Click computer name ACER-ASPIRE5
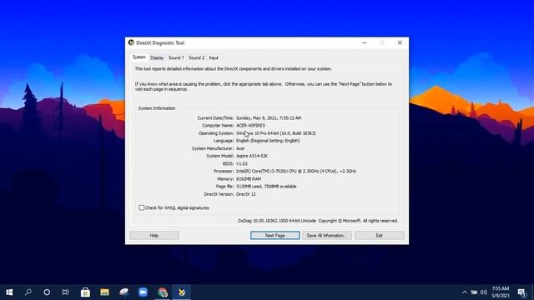The width and height of the screenshot is (534, 300). [x=250, y=126]
